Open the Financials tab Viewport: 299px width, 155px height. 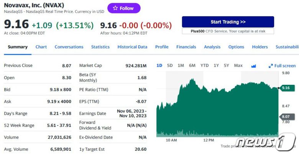[x=186, y=47]
